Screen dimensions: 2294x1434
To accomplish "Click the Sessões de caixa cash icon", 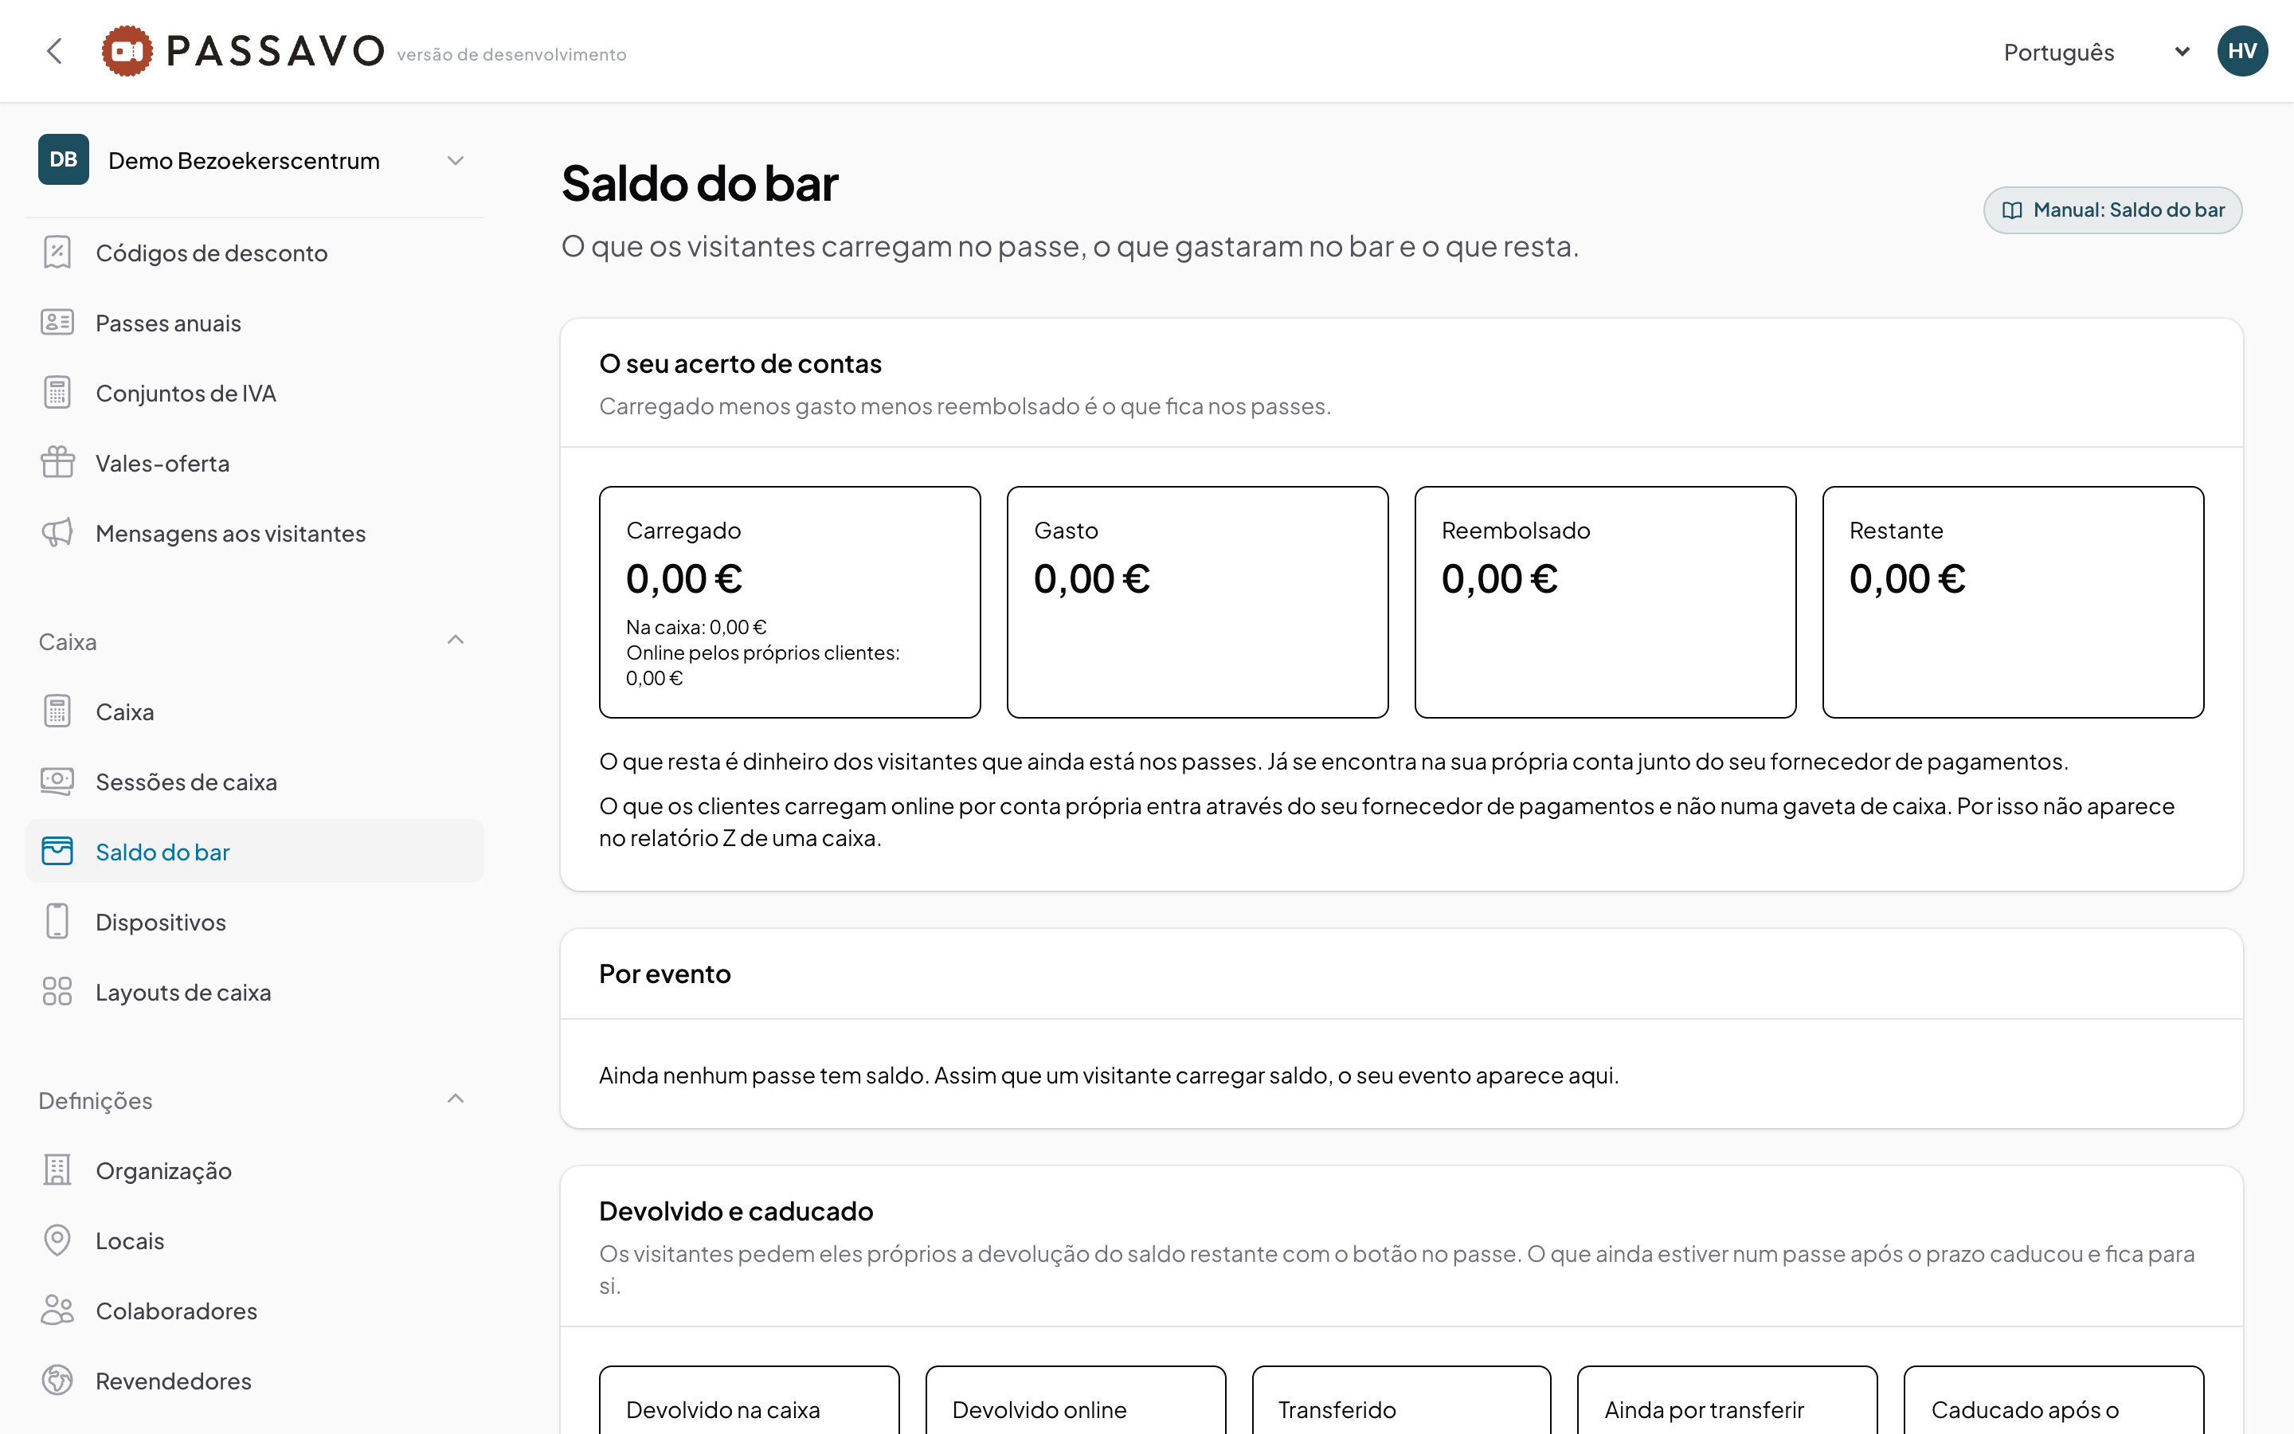I will pos(57,782).
